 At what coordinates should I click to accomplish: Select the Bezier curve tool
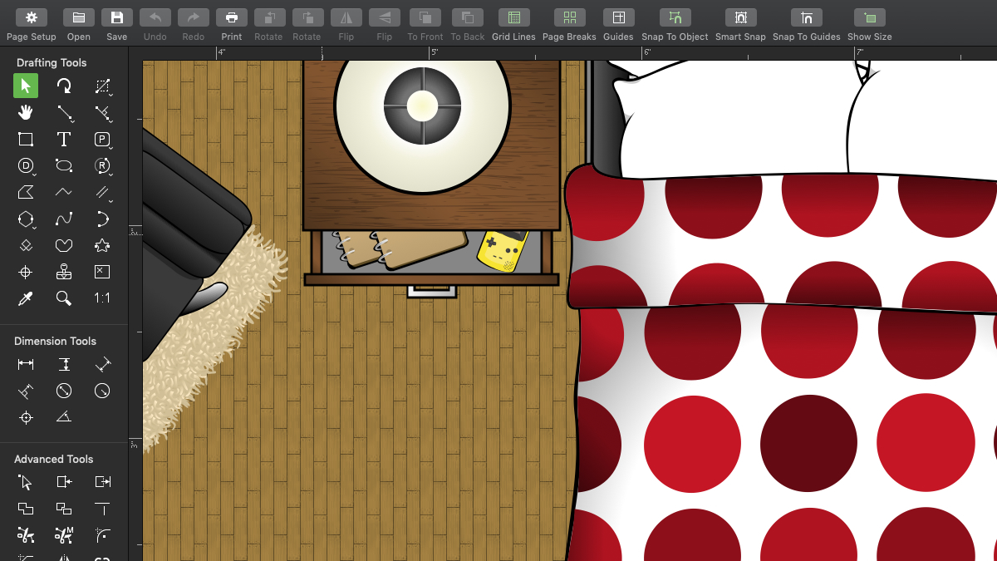point(64,219)
